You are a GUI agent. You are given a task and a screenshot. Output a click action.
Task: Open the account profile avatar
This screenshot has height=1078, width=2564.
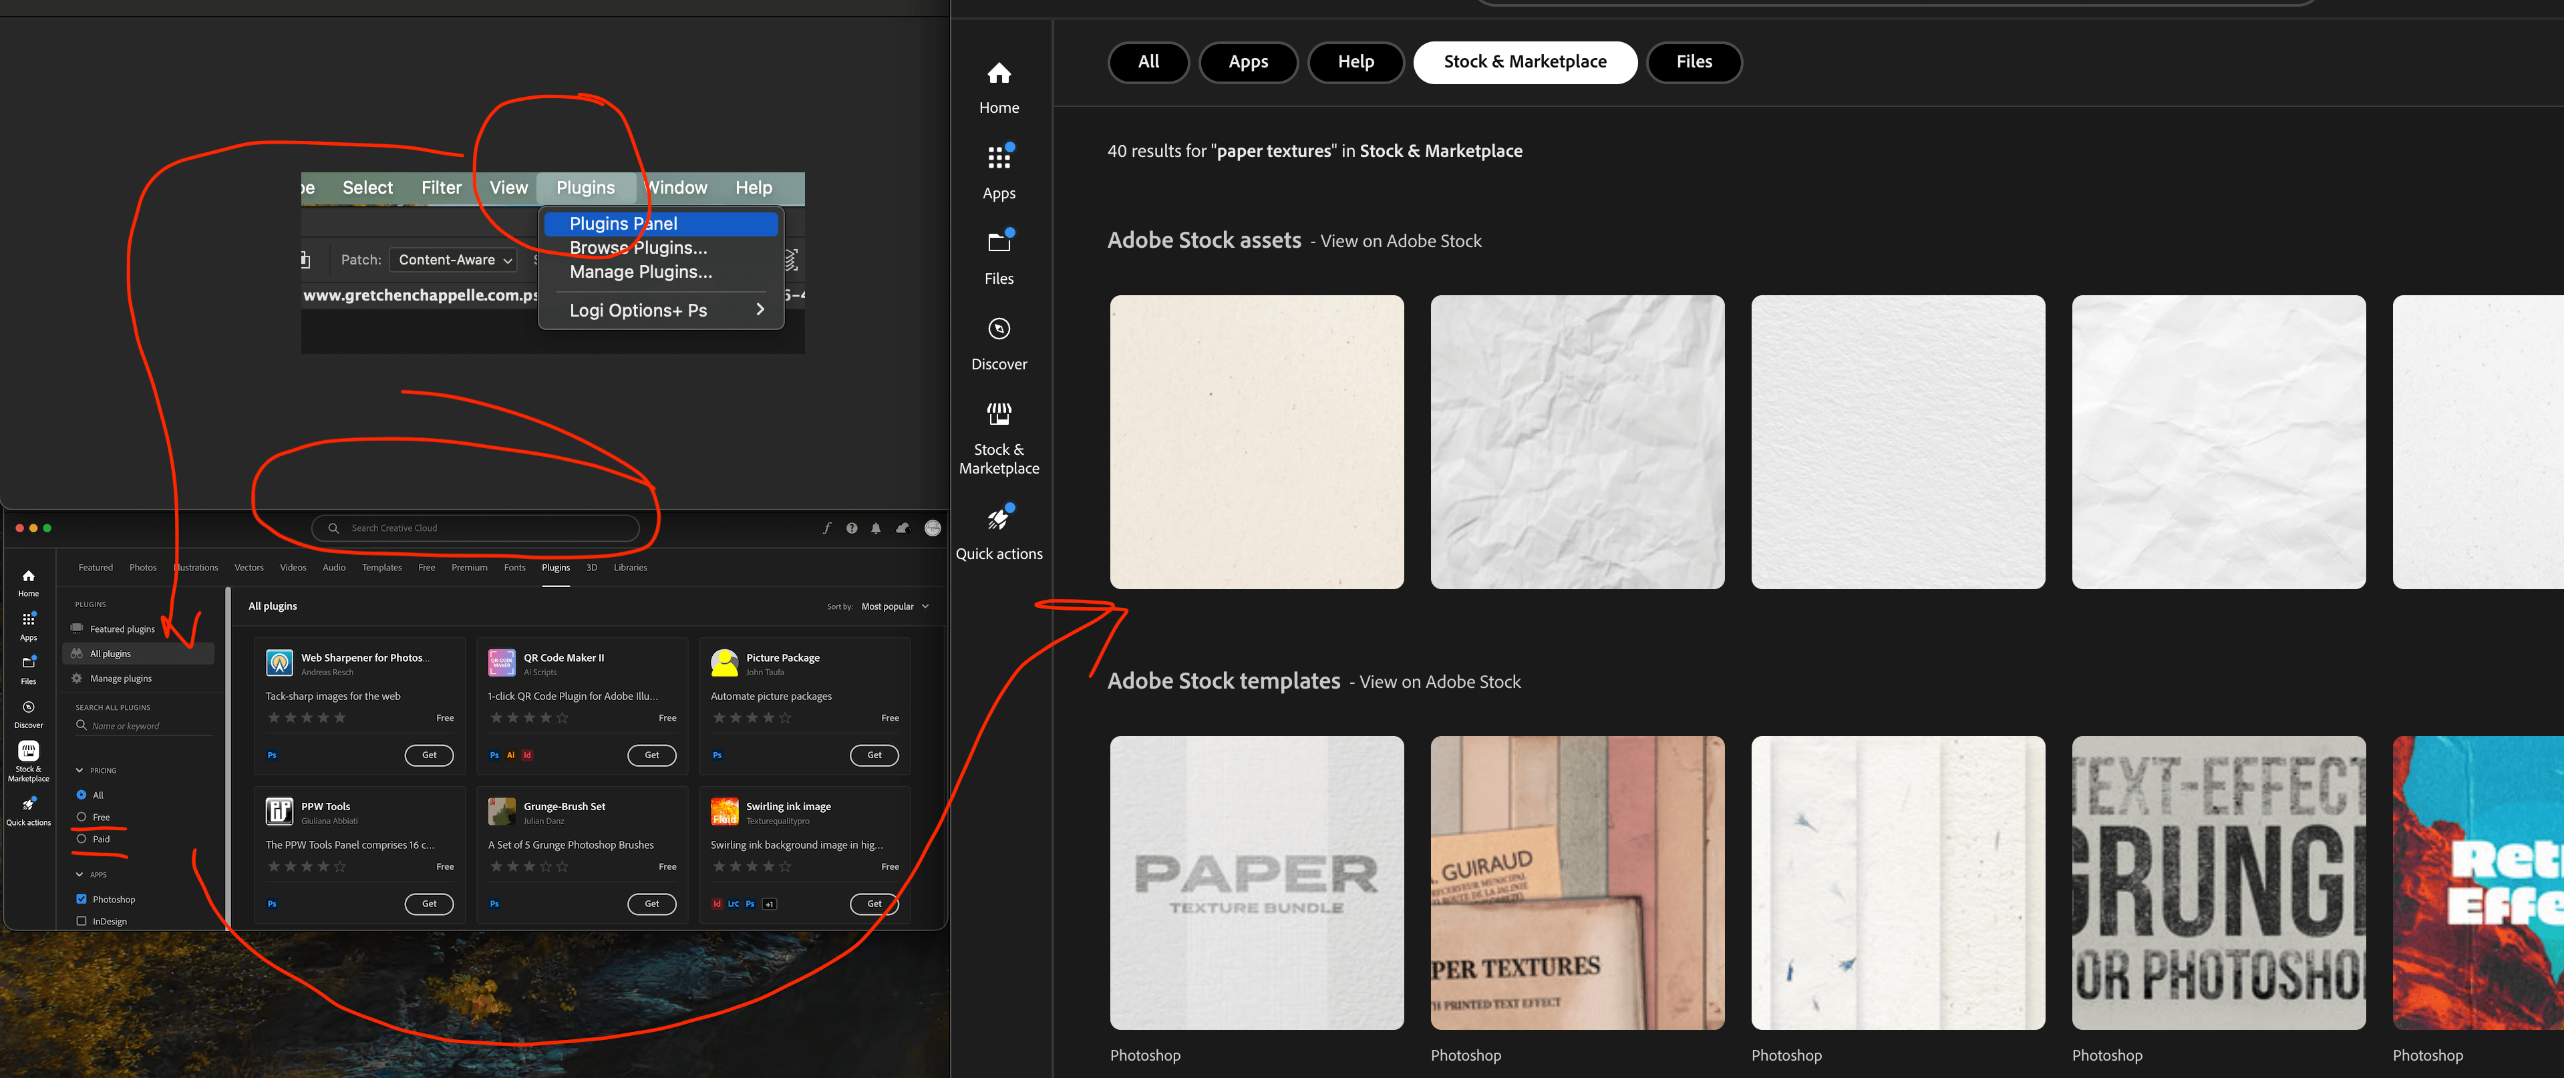pyautogui.click(x=933, y=528)
